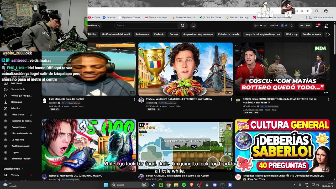
Task: Open Chrome zoom magnifier icon
Action: point(302,11)
